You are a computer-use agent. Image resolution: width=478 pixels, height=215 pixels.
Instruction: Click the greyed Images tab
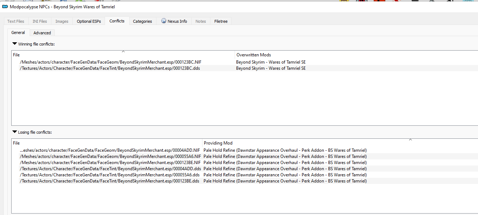pyautogui.click(x=62, y=21)
